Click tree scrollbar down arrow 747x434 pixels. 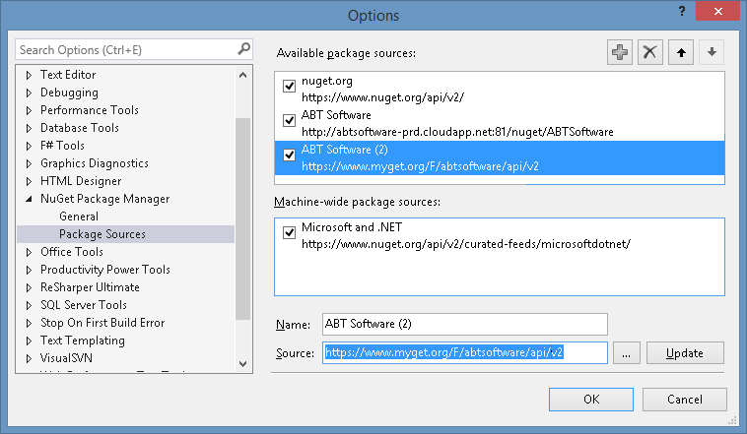point(243,363)
